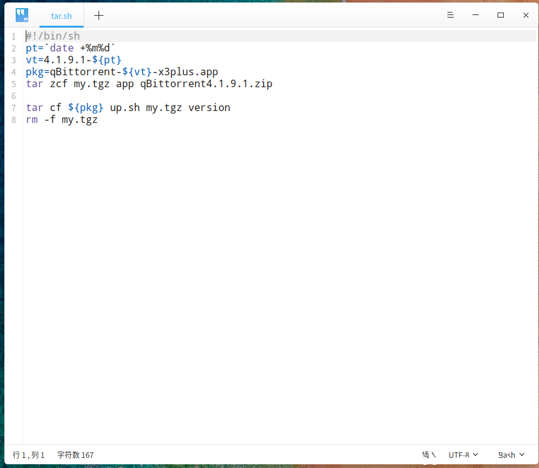Place cursor on the #!/bin/sh shebang line
The width and height of the screenshot is (539, 468).
pos(53,36)
